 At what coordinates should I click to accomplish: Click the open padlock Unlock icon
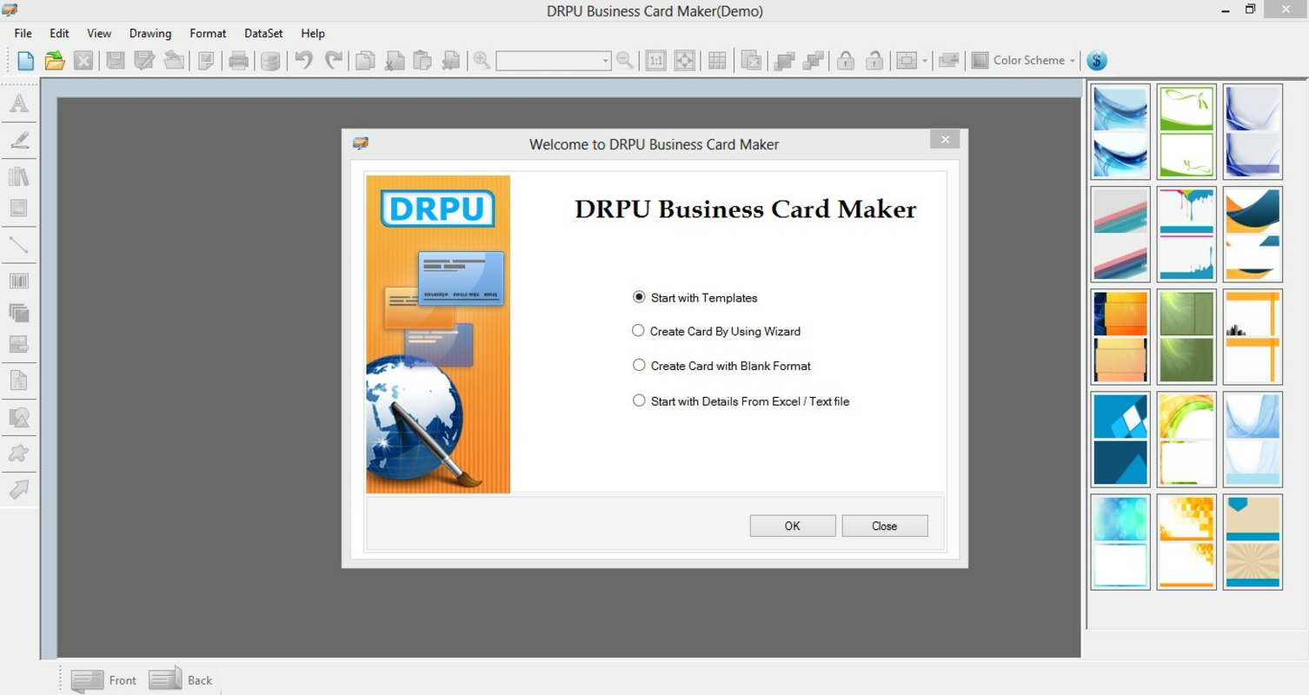tap(874, 61)
